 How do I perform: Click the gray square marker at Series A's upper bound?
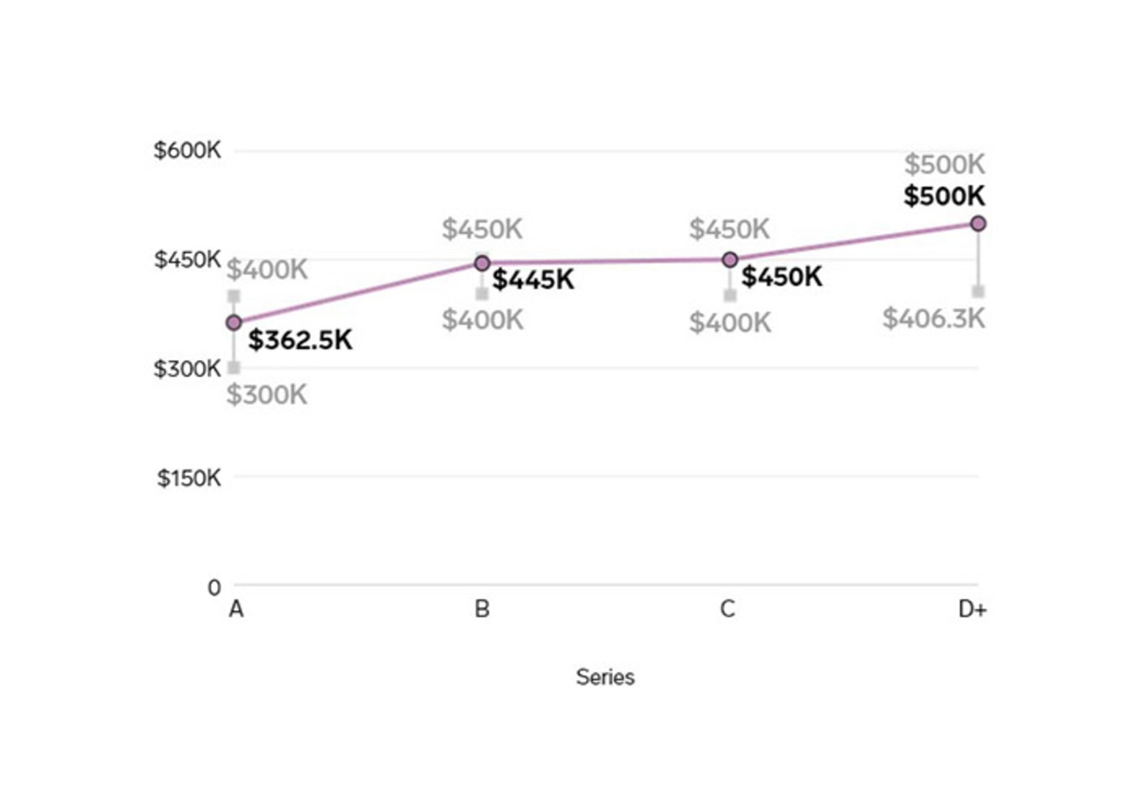[x=235, y=296]
